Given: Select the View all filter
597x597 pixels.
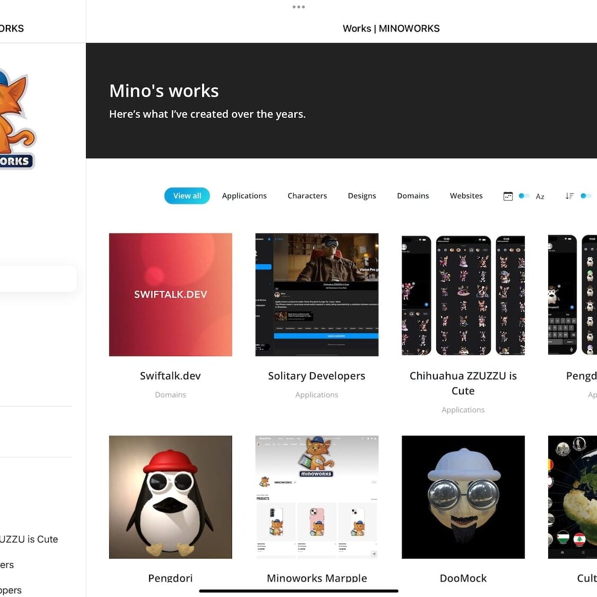Looking at the screenshot, I should tap(187, 196).
